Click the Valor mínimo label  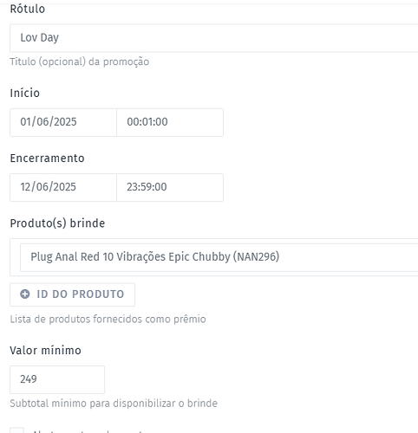pyautogui.click(x=45, y=351)
